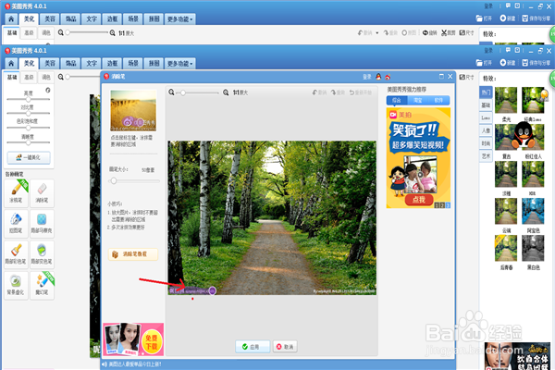555x370 pixels.
Task: Select the 局部马赛克 local mosaic tool
Action: 42,223
